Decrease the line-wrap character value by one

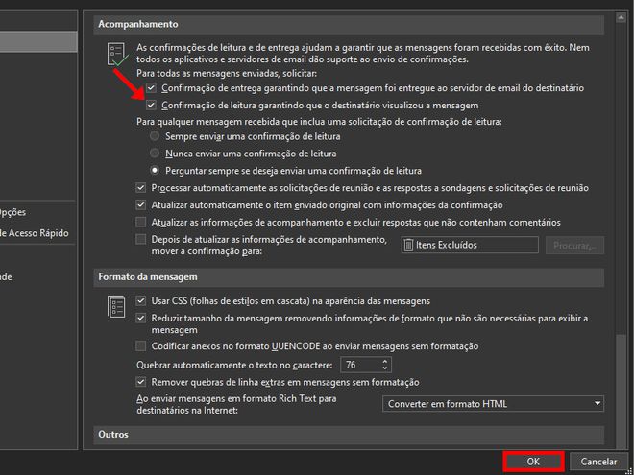[384, 368]
